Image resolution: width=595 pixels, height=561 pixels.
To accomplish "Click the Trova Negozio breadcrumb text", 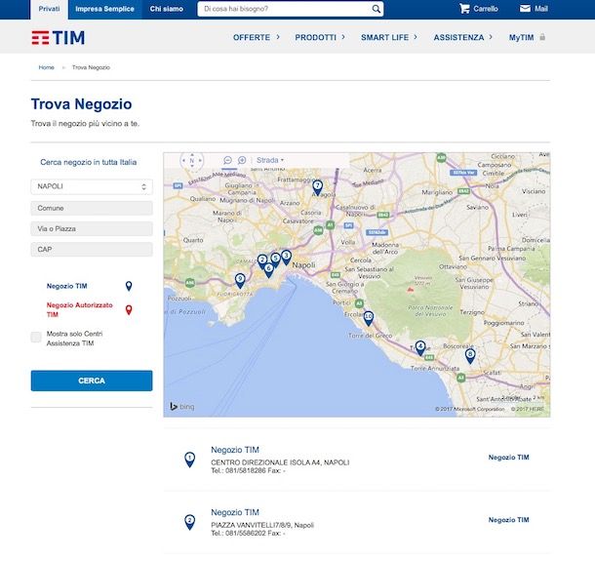I will [91, 67].
